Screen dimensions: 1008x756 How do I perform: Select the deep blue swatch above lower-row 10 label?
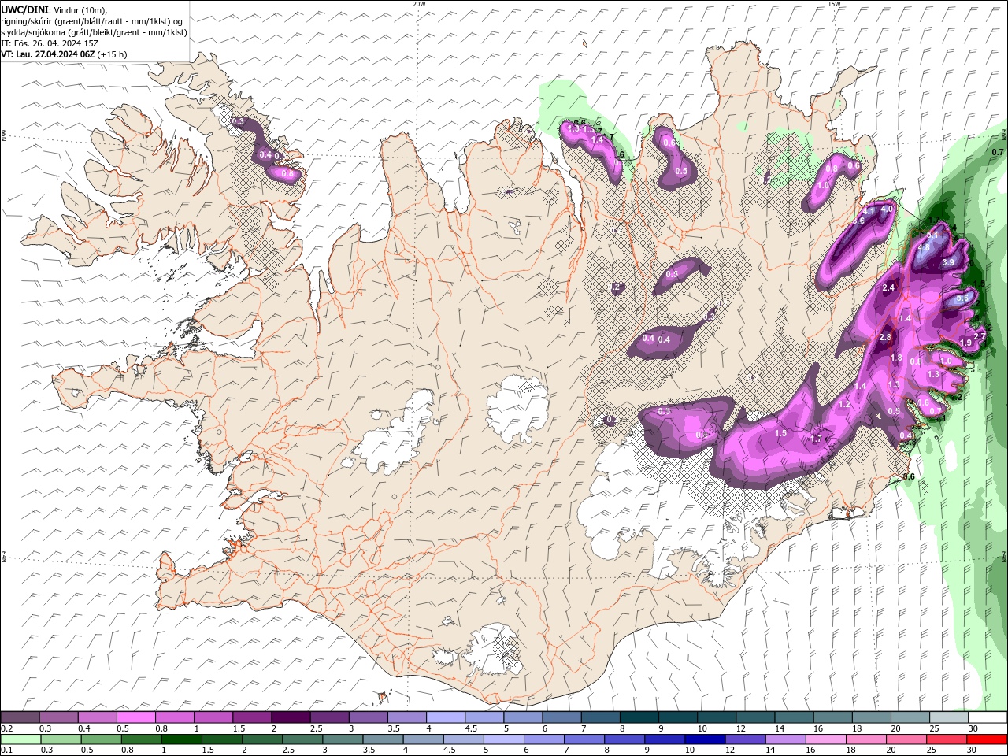(704, 739)
